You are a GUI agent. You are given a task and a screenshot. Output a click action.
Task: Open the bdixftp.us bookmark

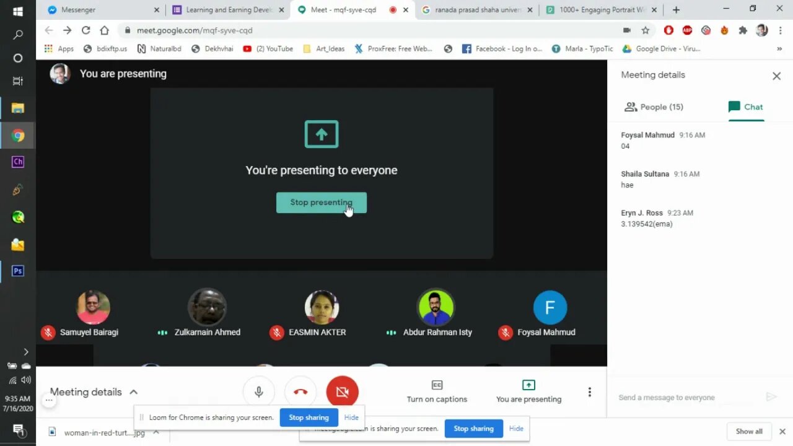(105, 49)
